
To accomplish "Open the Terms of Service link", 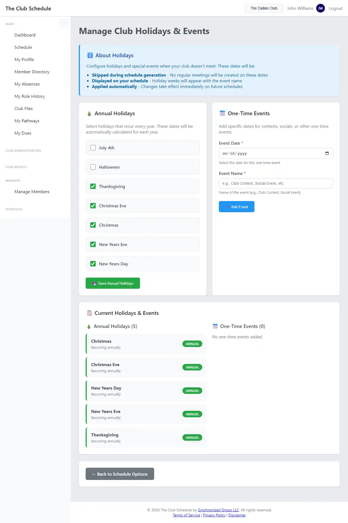I will coord(187,515).
